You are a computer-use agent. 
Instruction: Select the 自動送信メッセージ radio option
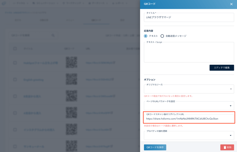(162, 36)
